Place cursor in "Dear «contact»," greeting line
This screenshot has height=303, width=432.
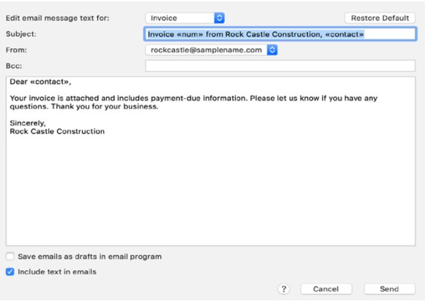coord(37,82)
